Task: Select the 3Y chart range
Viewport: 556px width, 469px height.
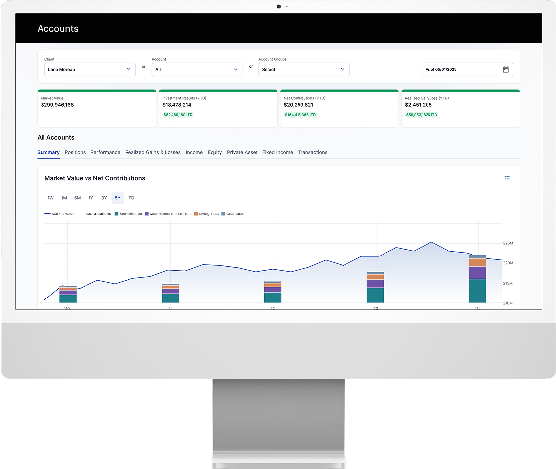Action: click(x=104, y=198)
